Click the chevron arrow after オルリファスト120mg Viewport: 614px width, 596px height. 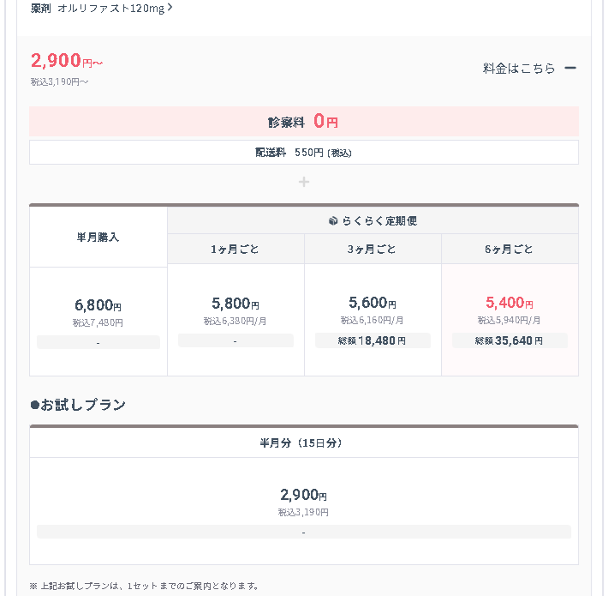point(170,8)
